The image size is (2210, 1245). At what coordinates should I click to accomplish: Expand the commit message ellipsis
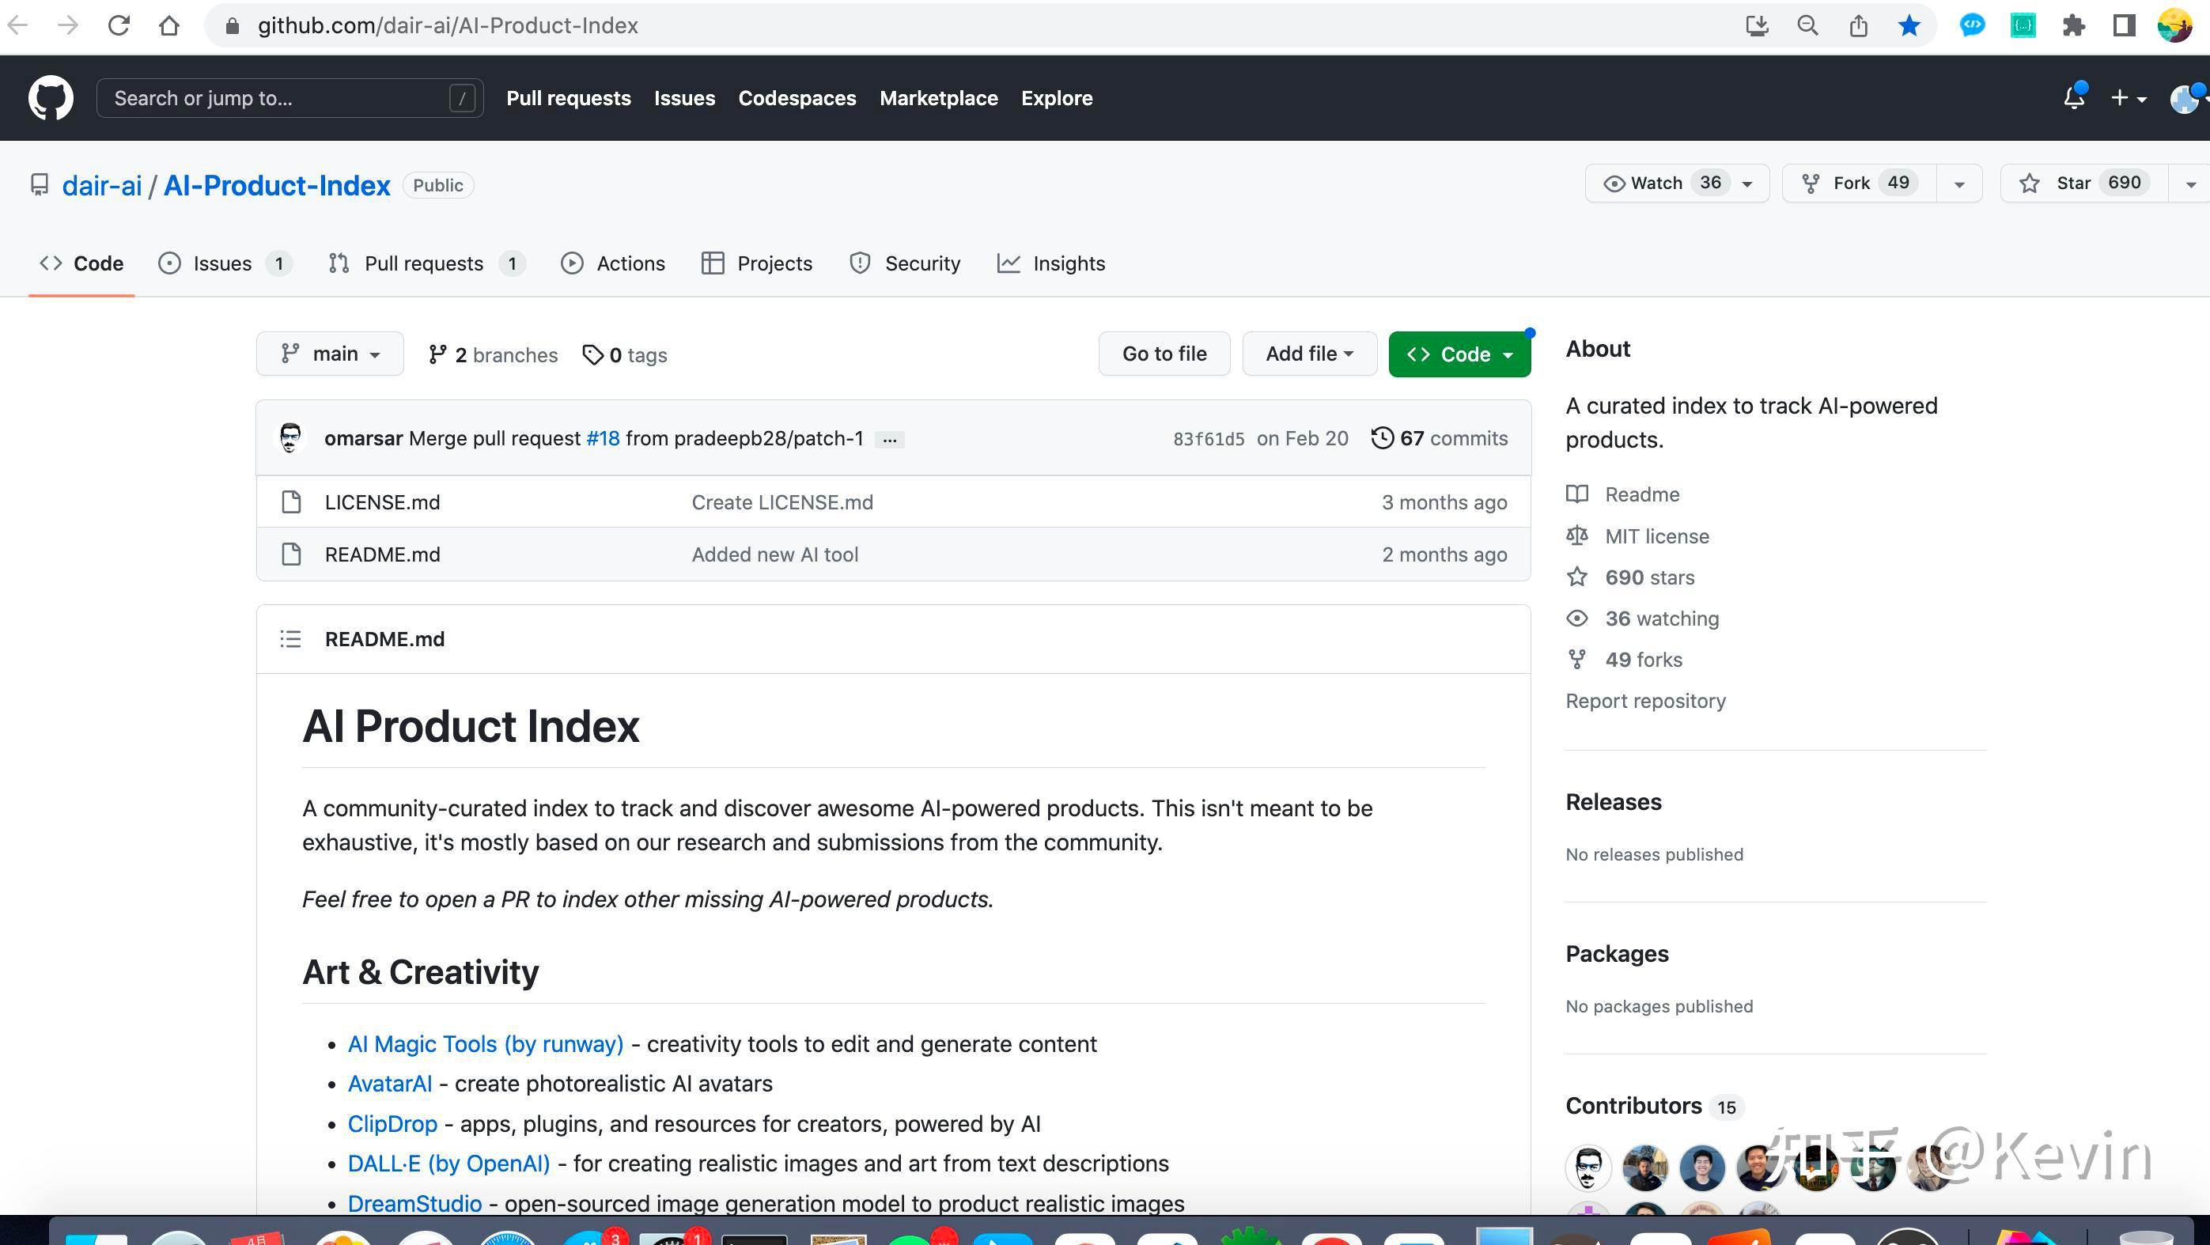click(x=890, y=439)
